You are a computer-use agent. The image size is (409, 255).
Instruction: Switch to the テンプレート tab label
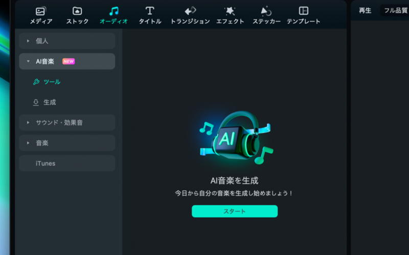[x=304, y=21]
